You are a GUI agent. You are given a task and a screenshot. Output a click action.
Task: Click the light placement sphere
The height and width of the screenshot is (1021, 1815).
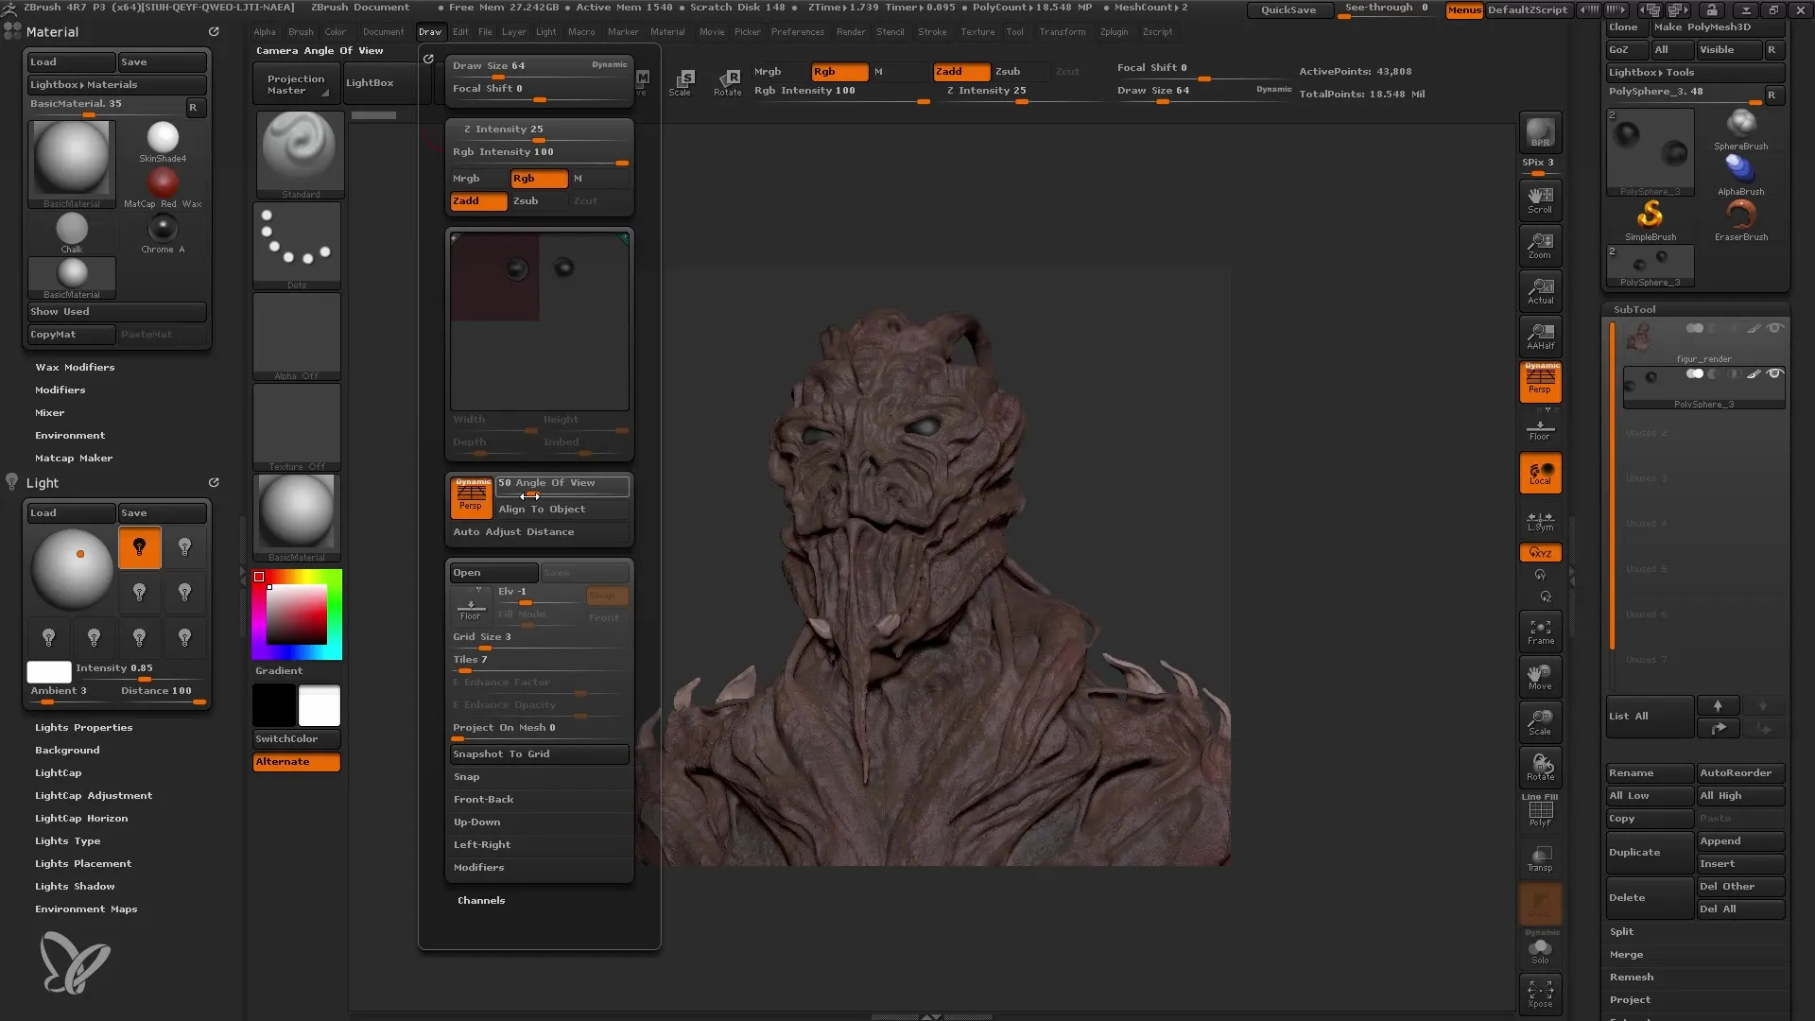72,570
